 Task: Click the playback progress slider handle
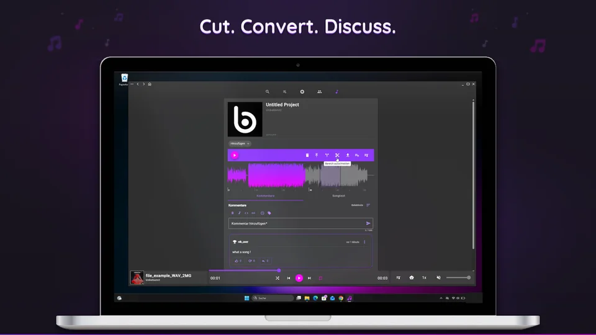[279, 270]
